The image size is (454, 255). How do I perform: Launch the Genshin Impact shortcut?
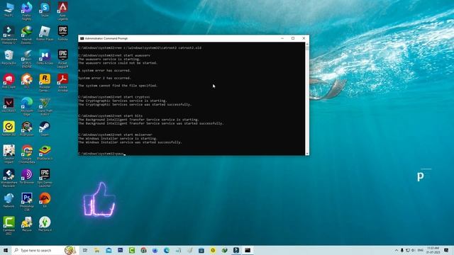[x=9, y=154]
